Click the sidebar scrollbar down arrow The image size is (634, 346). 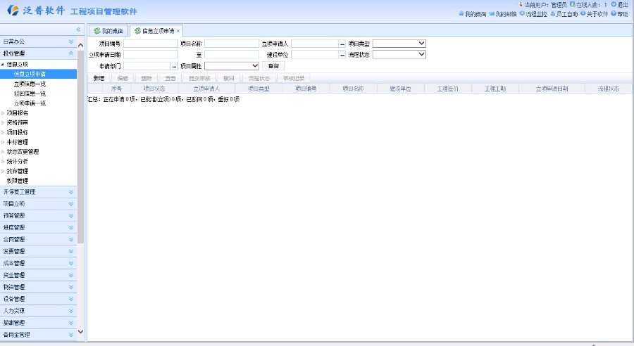point(80,331)
